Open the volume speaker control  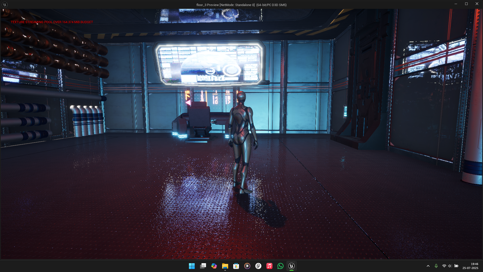point(450,266)
